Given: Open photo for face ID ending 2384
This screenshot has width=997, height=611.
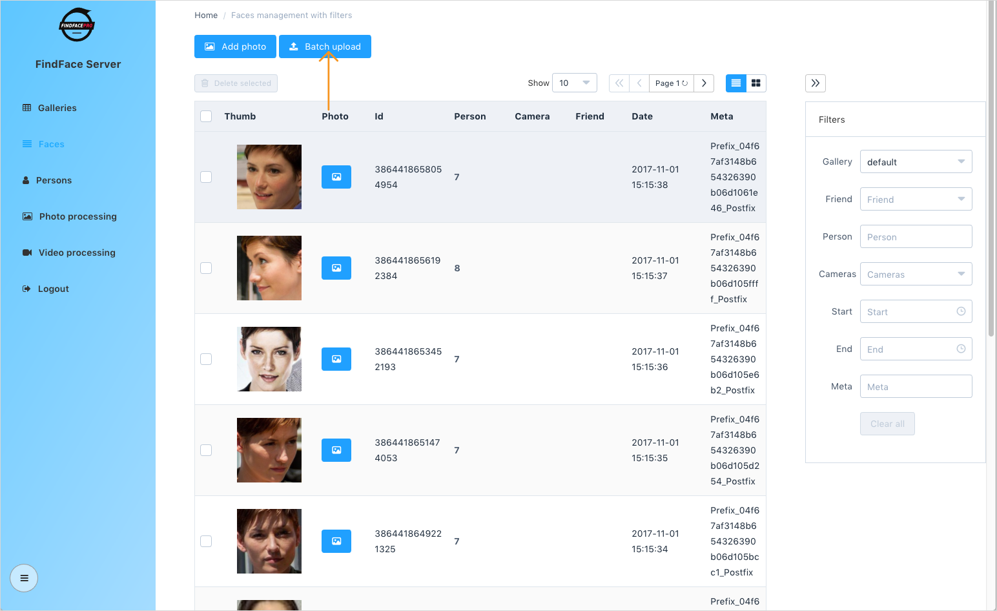Looking at the screenshot, I should tap(336, 268).
